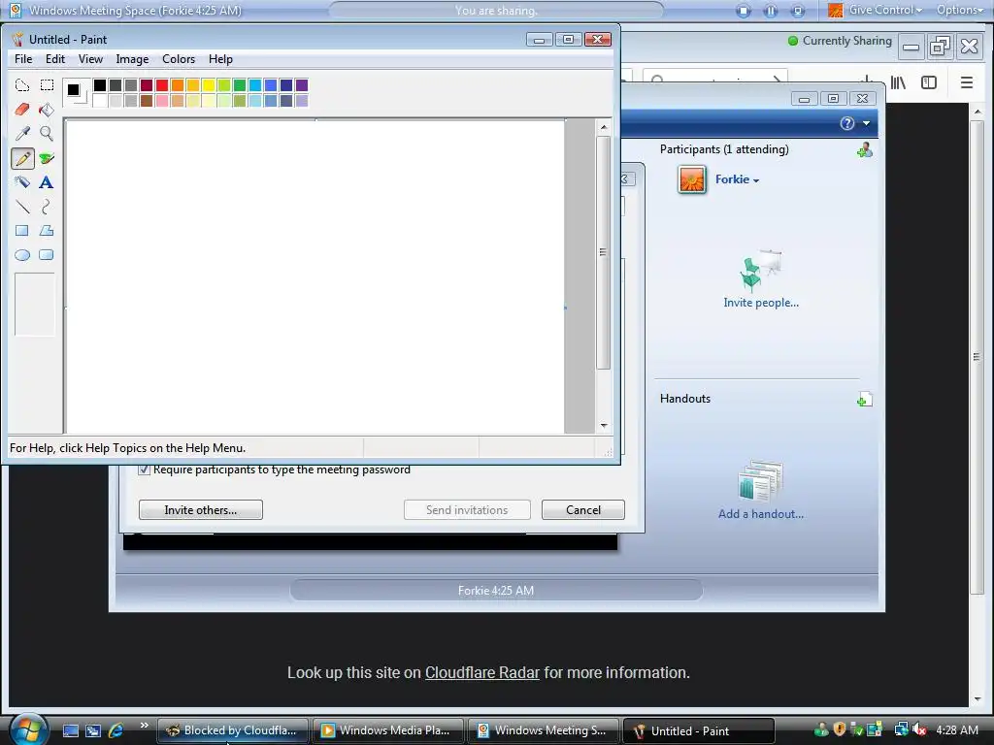Click Paint's vertical scrollbar down arrow
The height and width of the screenshot is (745, 994).
pyautogui.click(x=604, y=426)
